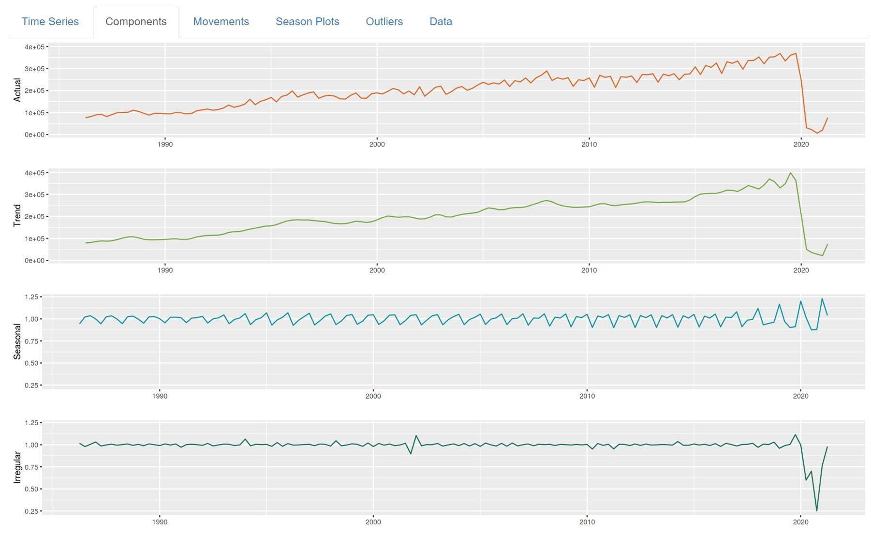Go to the Outliers tab
871x536 pixels.
(384, 22)
